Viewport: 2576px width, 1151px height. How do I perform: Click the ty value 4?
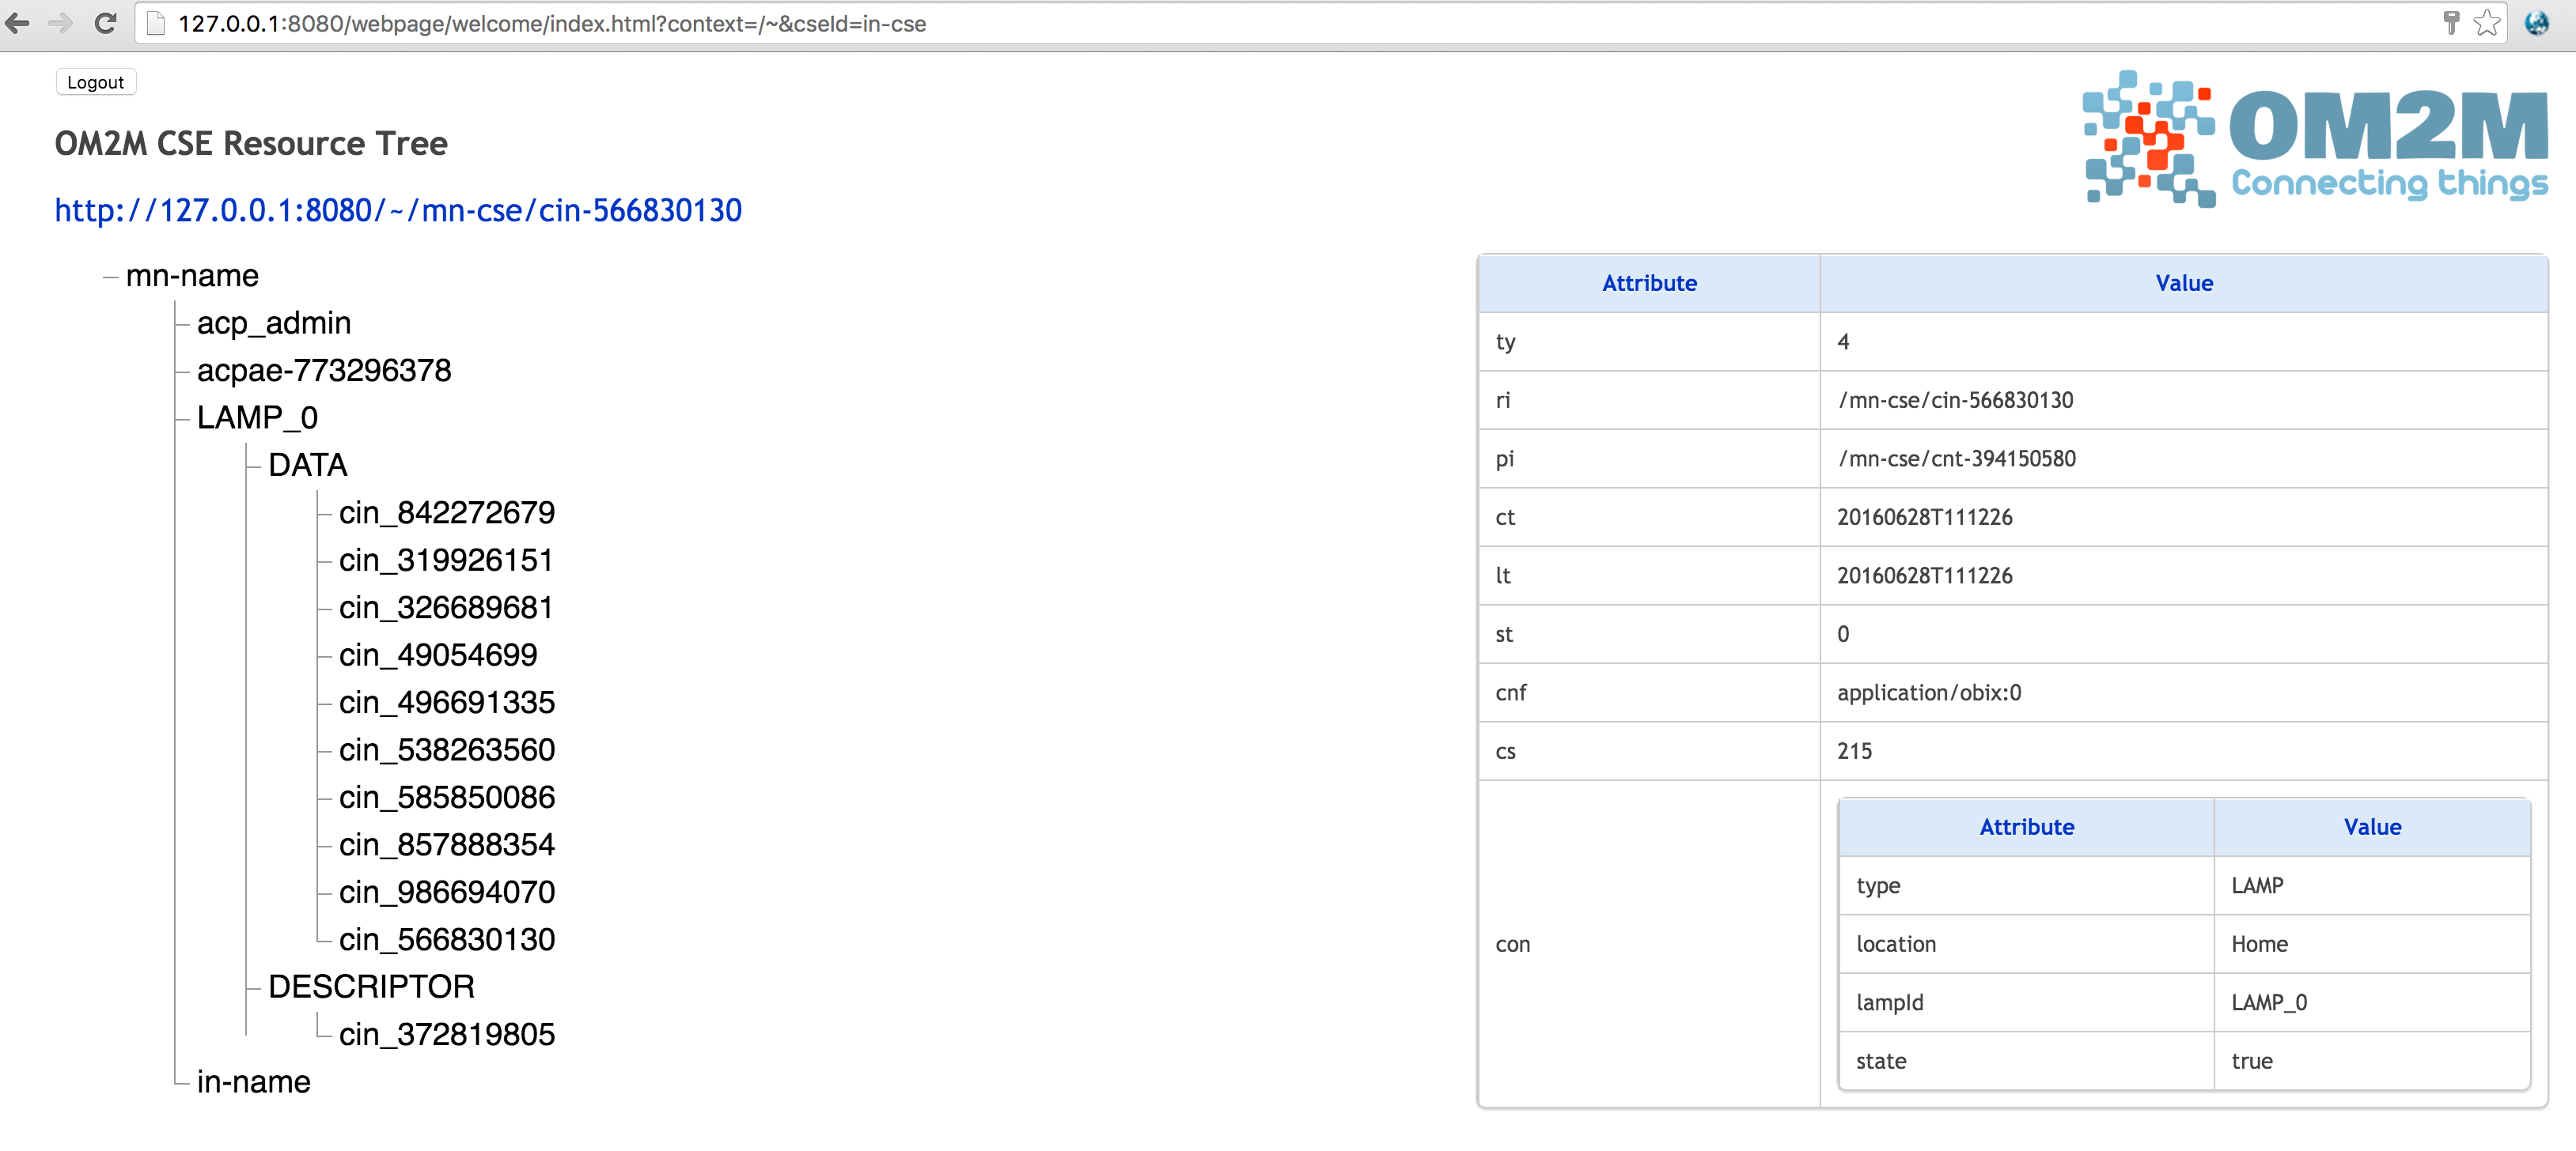(x=1843, y=343)
